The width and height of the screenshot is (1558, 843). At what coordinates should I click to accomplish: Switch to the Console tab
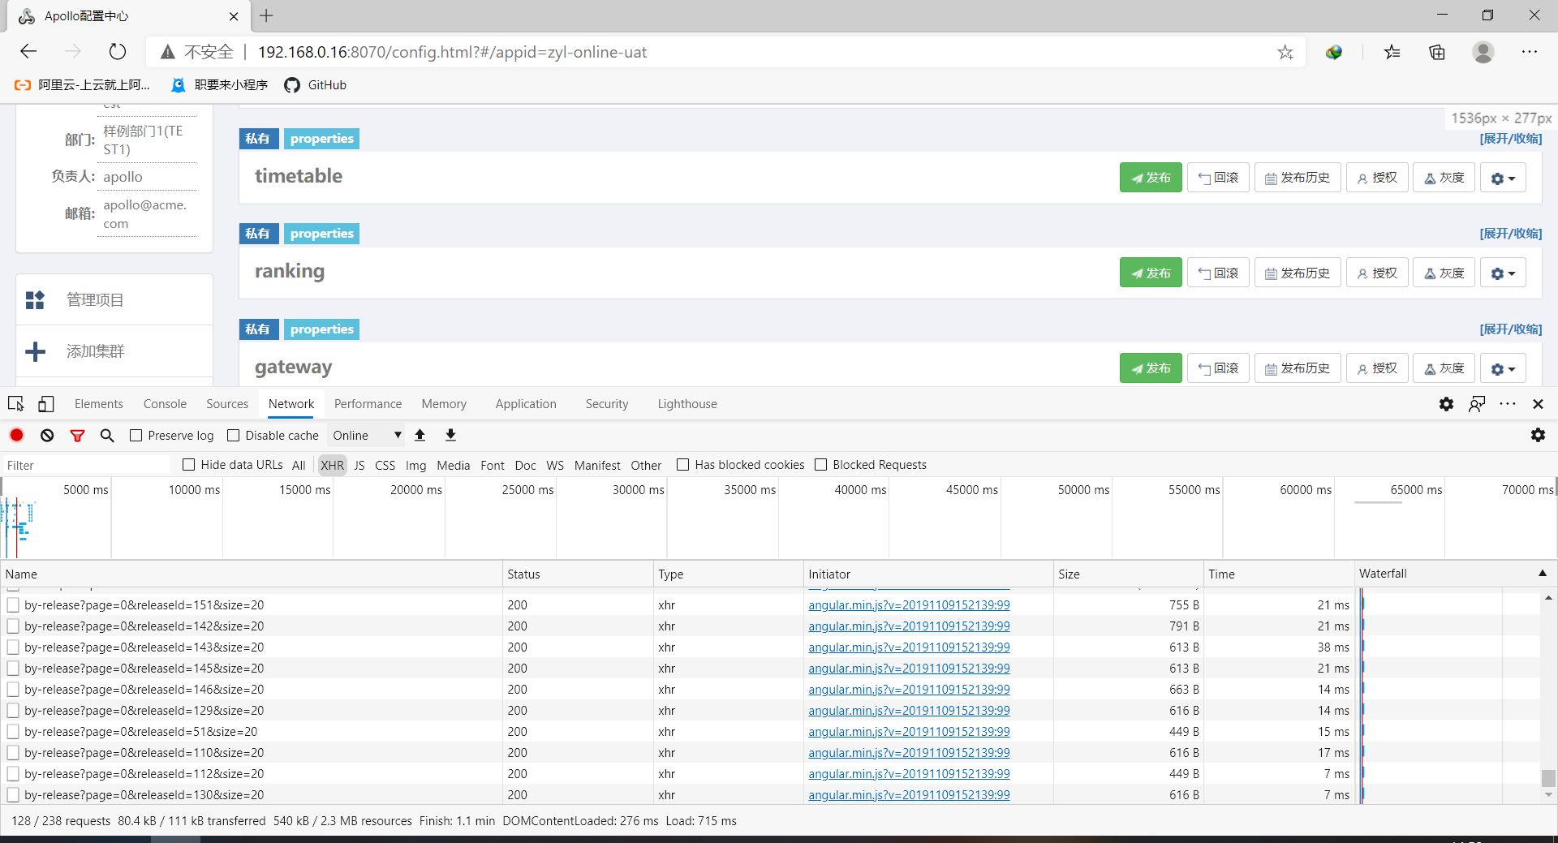coord(165,404)
